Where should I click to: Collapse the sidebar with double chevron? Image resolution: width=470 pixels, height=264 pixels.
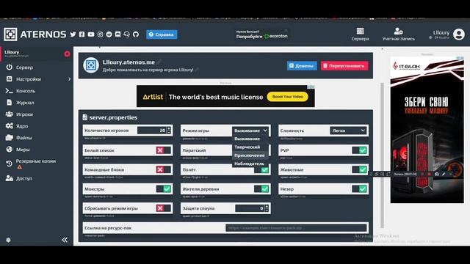coord(65,240)
